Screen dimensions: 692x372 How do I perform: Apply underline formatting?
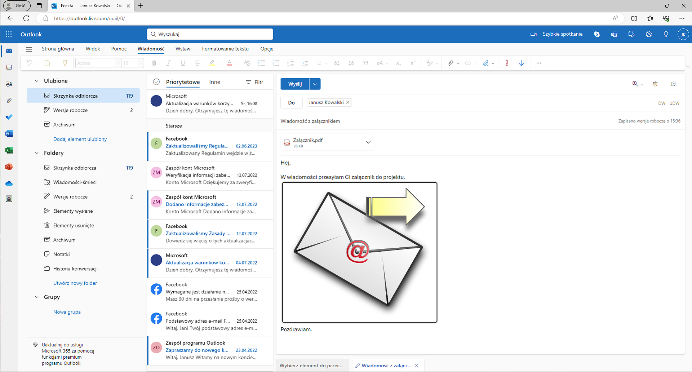[183, 63]
